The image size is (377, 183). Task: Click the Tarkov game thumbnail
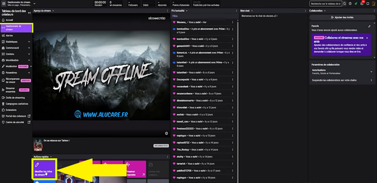tap(38, 145)
